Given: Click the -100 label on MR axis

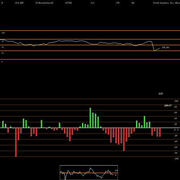Looking at the screenshot, I should pyautogui.click(x=176, y=159).
